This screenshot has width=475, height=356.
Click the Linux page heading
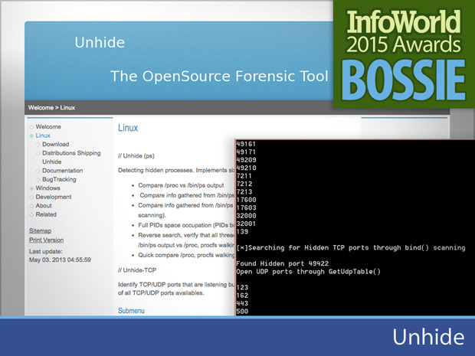click(128, 128)
